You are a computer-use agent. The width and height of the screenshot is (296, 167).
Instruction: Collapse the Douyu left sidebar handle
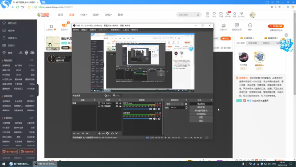(x=37, y=90)
